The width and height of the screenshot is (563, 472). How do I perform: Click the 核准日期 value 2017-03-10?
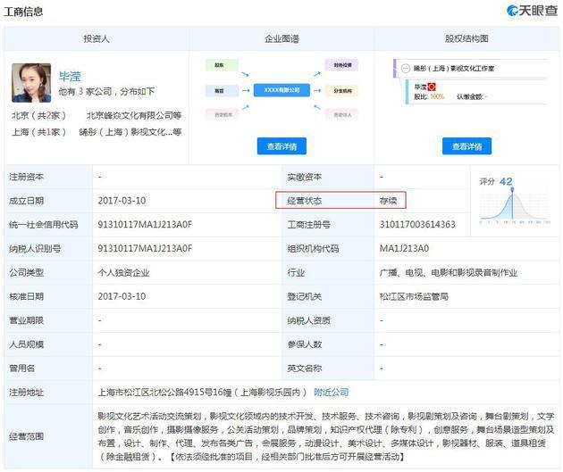tap(122, 296)
